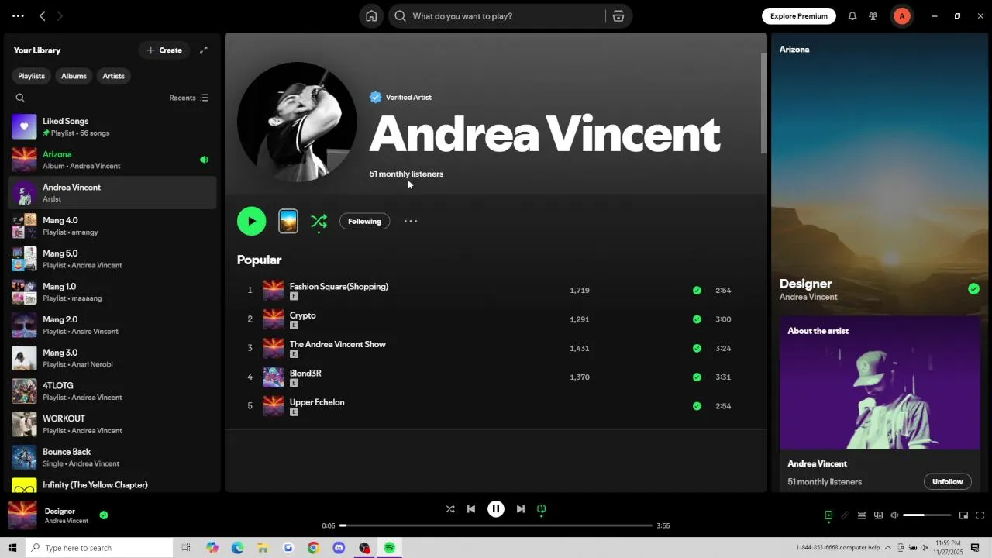This screenshot has height=558, width=992.
Task: Toggle saved status of Designer in player bar
Action: (x=104, y=515)
